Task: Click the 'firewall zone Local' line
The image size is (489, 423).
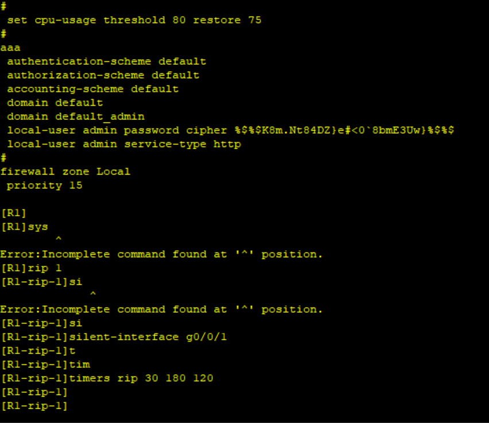Action: click(65, 172)
